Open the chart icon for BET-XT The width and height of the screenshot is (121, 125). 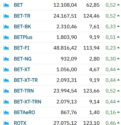(6, 70)
